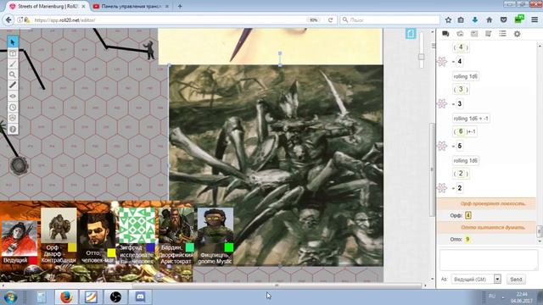Click the canvas zoom slider handle
The height and width of the screenshot is (305, 543).
[x=421, y=57]
